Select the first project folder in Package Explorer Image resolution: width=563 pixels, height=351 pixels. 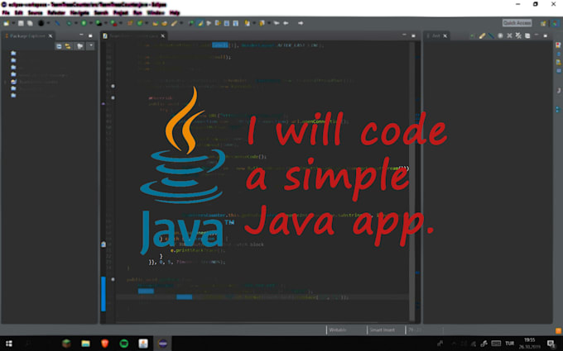13,53
